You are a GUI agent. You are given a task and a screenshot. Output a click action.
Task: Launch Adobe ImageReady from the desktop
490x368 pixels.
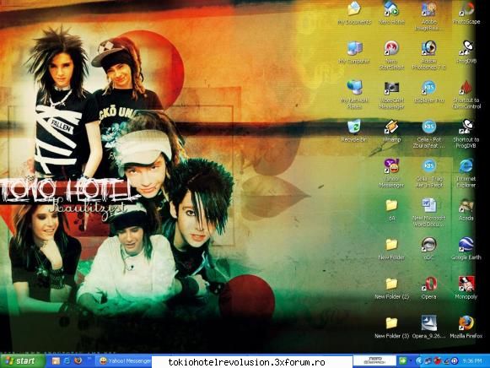coord(428,16)
